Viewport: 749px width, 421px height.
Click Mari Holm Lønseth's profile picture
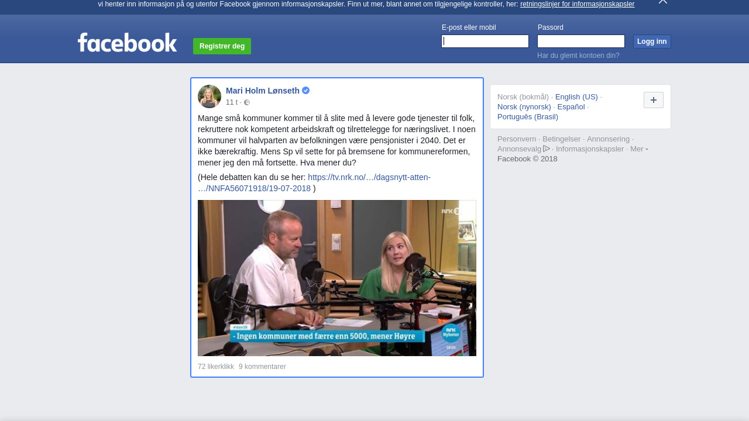tap(209, 96)
